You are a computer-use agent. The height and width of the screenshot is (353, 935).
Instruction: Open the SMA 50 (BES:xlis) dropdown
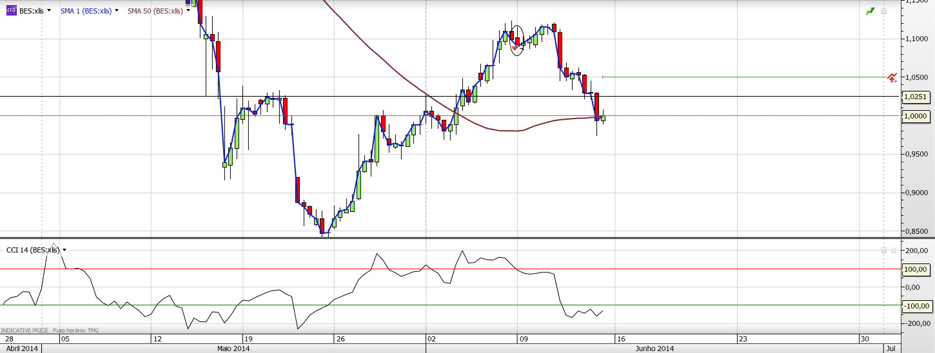(188, 11)
